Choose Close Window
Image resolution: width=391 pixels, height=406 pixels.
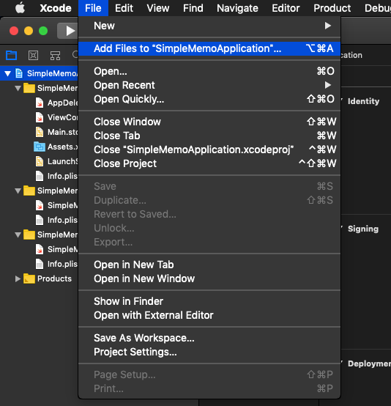pyautogui.click(x=209, y=122)
